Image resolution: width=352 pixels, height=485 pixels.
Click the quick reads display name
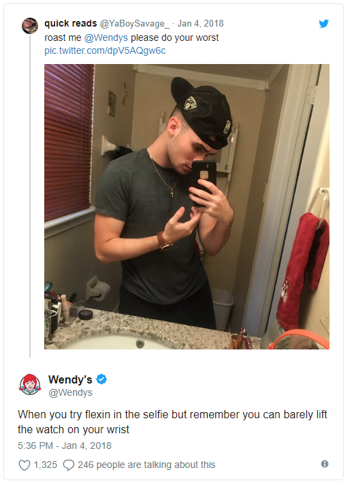[70, 24]
